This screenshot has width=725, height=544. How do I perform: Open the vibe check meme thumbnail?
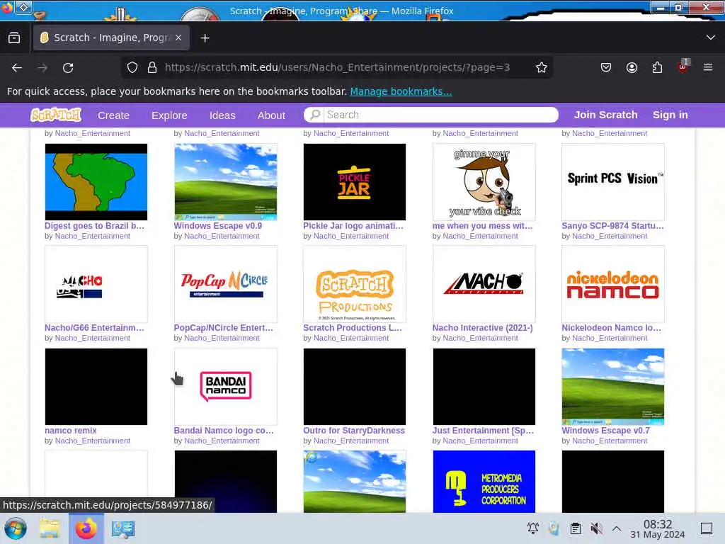484,182
